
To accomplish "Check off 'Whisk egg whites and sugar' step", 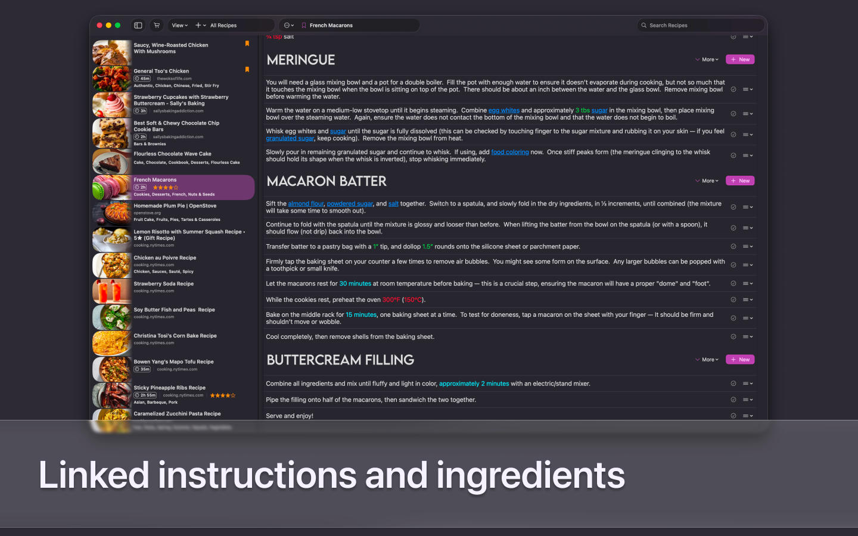I will (x=733, y=135).
